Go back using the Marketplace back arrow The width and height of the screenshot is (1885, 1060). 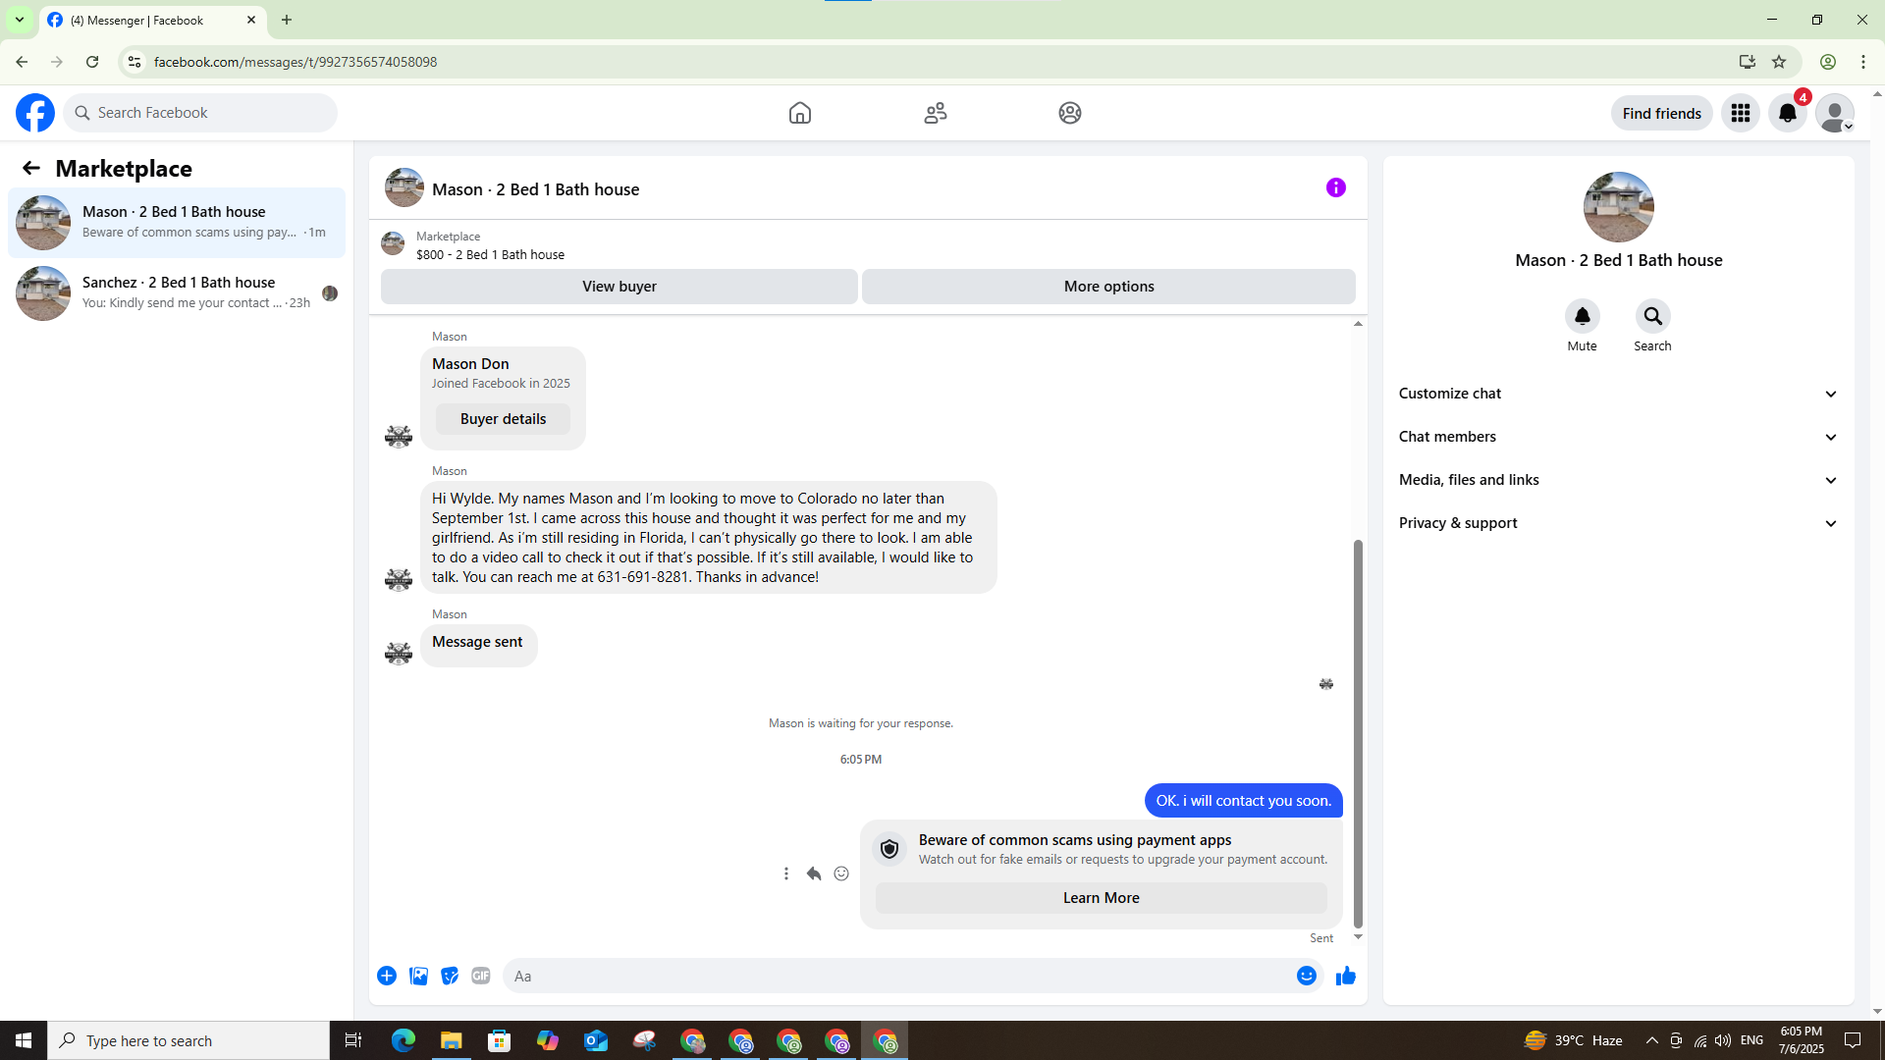[31, 168]
